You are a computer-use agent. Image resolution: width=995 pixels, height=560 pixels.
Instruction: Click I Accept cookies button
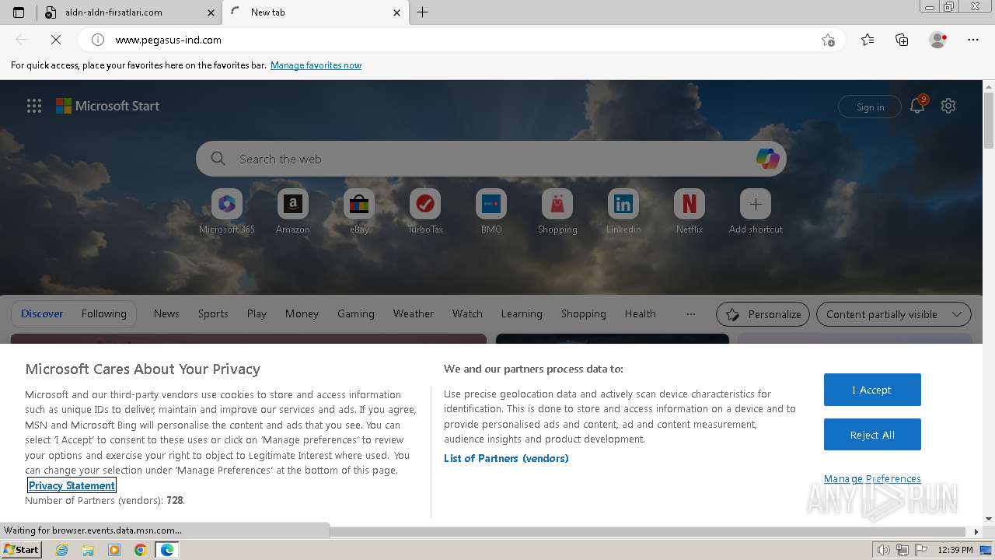(x=872, y=390)
